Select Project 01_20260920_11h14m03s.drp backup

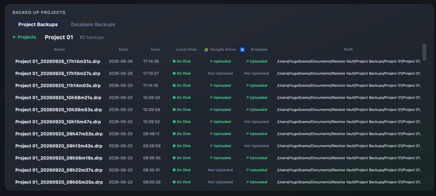(58, 85)
